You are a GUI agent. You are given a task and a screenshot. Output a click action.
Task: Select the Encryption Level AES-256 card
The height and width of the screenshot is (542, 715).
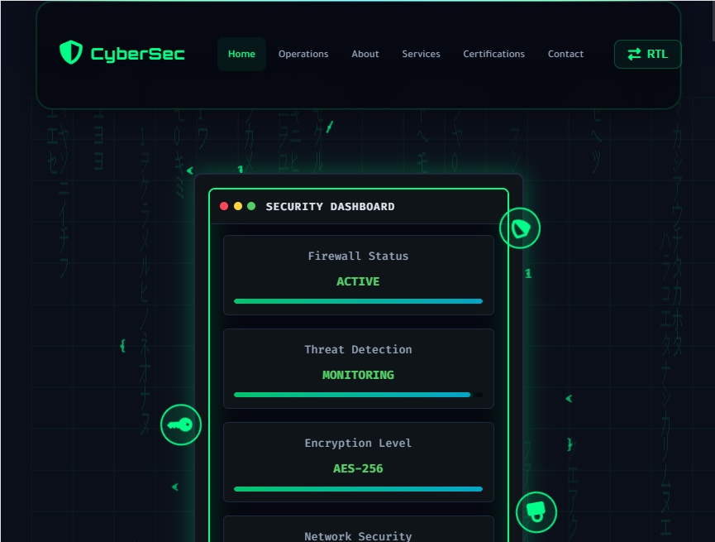coord(359,462)
